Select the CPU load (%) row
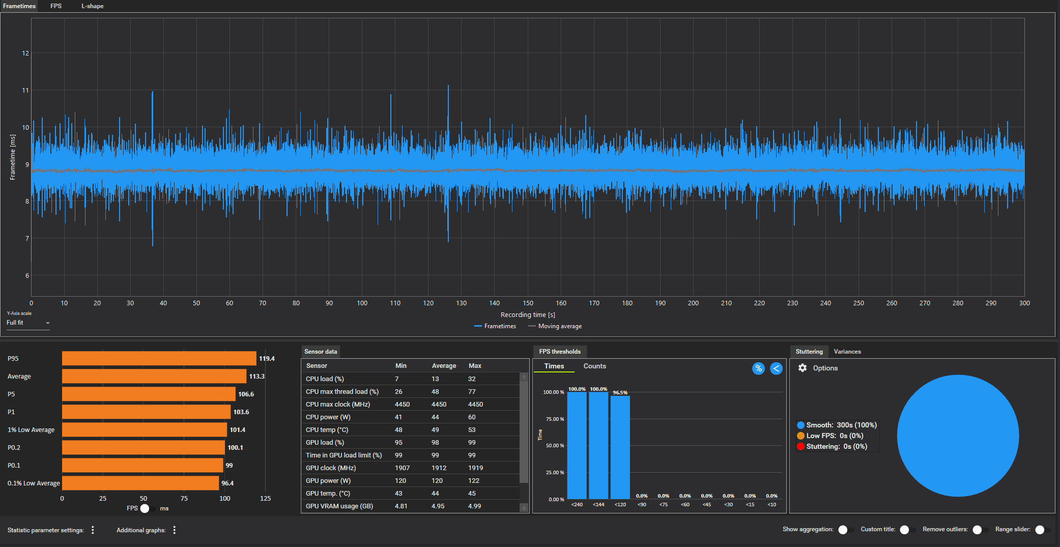Viewport: 1060px width, 547px height. [411, 379]
